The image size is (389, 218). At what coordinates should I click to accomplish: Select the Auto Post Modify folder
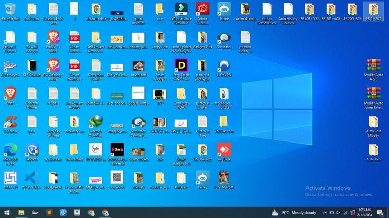coord(373,127)
